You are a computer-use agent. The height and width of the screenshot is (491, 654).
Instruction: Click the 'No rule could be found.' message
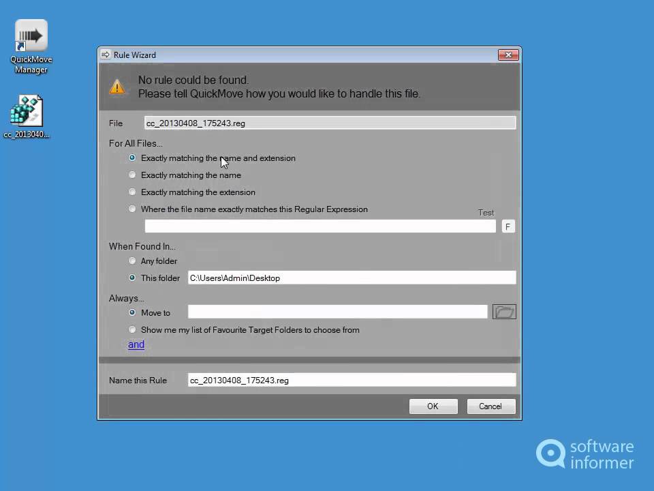coord(193,80)
